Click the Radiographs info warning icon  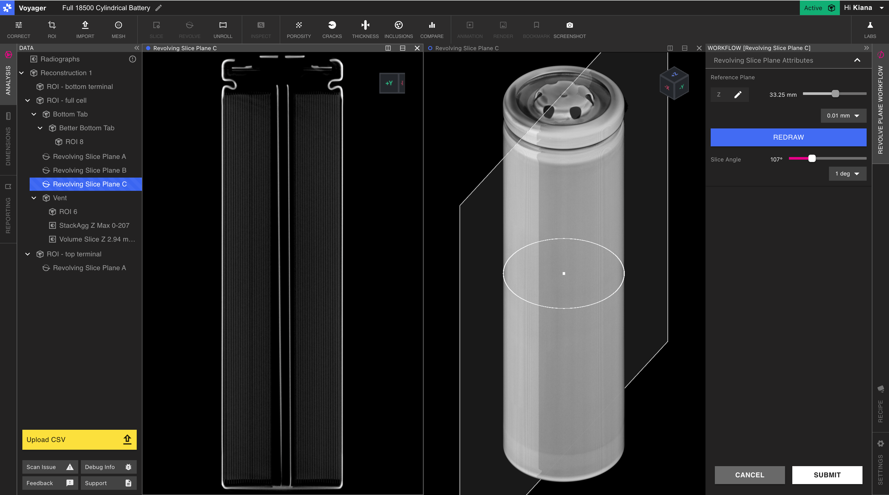[x=133, y=59]
